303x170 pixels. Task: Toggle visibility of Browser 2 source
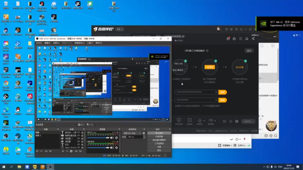click(79, 139)
